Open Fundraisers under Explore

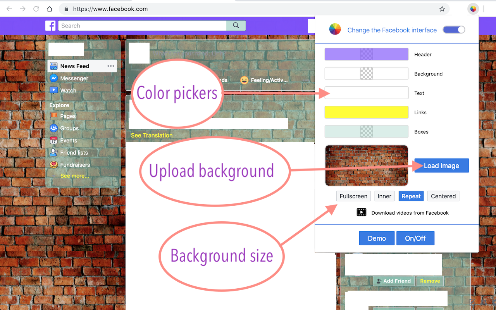tap(75, 165)
